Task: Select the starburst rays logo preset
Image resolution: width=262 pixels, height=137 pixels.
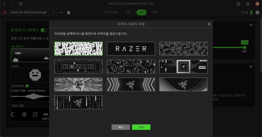Action: (x=78, y=84)
